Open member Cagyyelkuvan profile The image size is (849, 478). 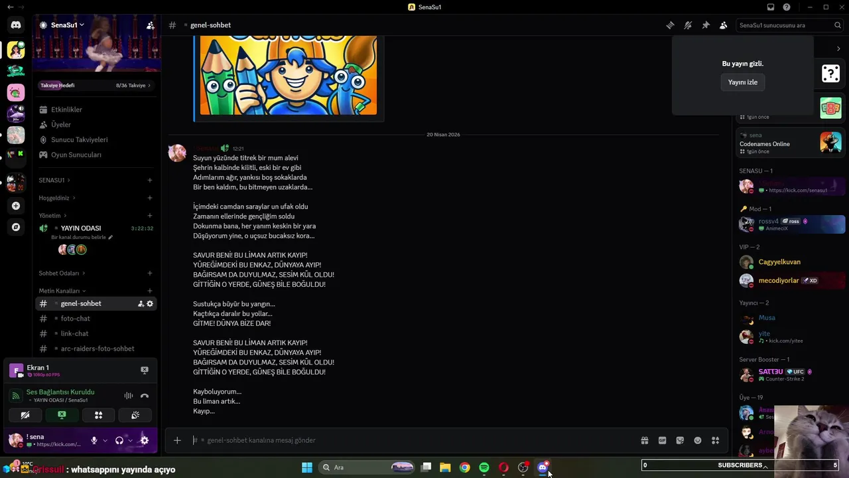pyautogui.click(x=791, y=262)
